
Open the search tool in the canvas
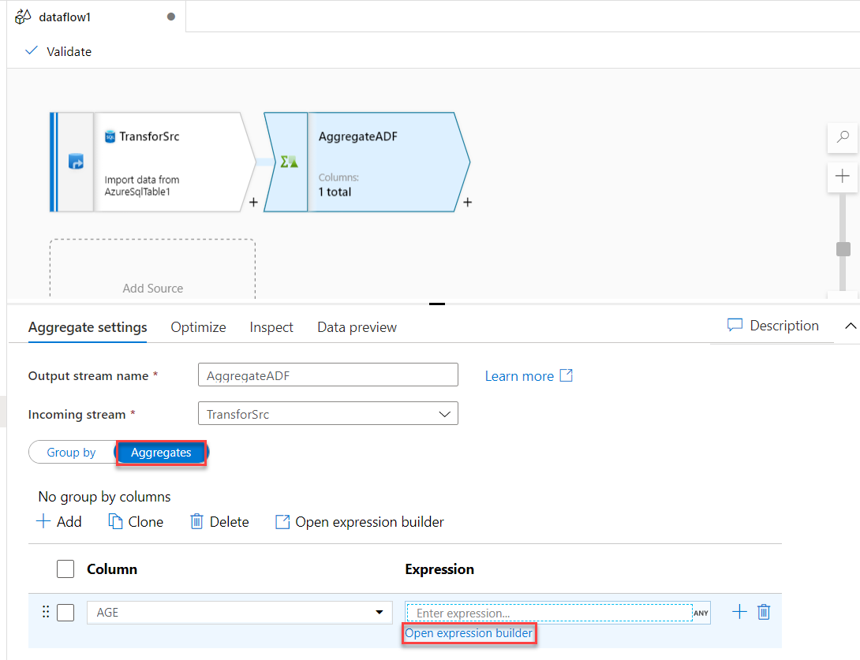843,138
